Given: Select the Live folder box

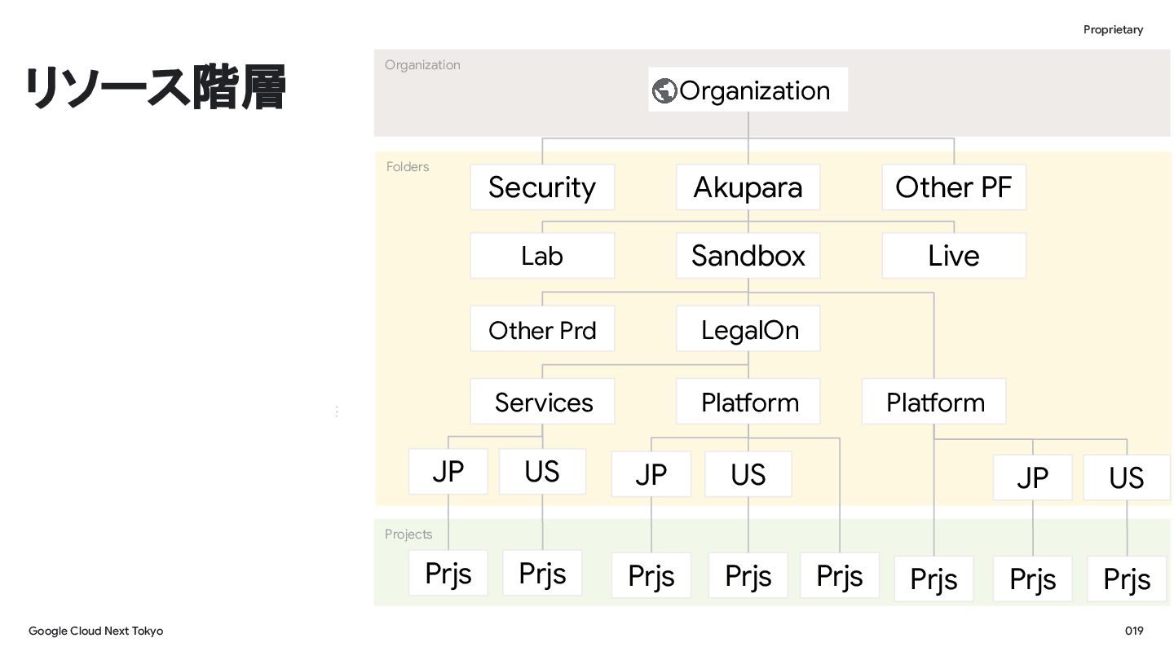Looking at the screenshot, I should point(954,256).
